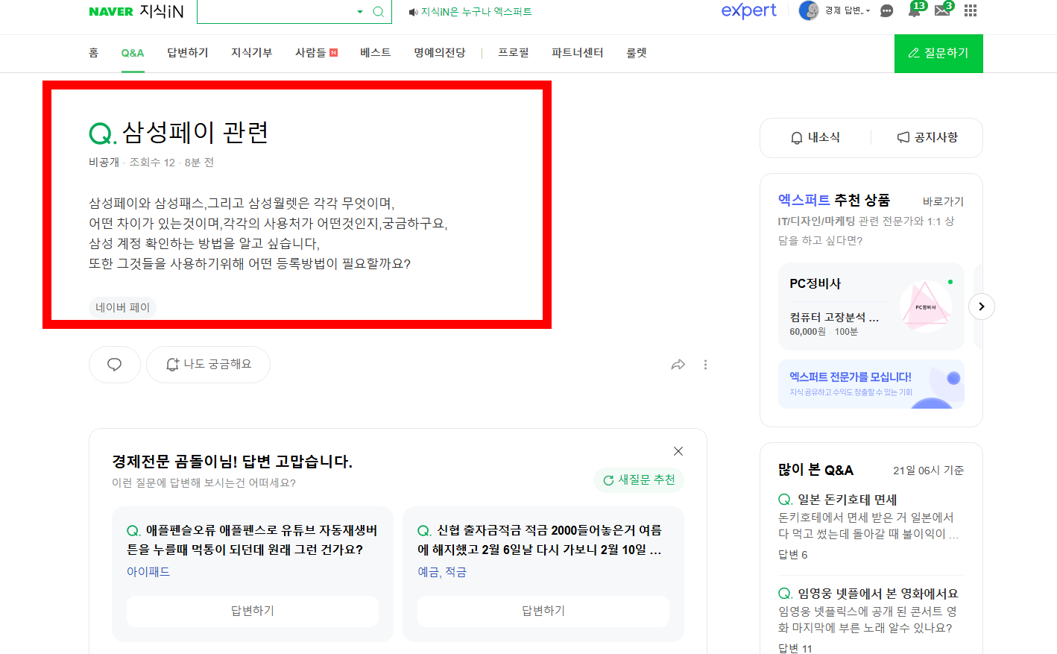The image size is (1057, 654).
Task: Click the 예금 tag link
Action: tap(428, 572)
